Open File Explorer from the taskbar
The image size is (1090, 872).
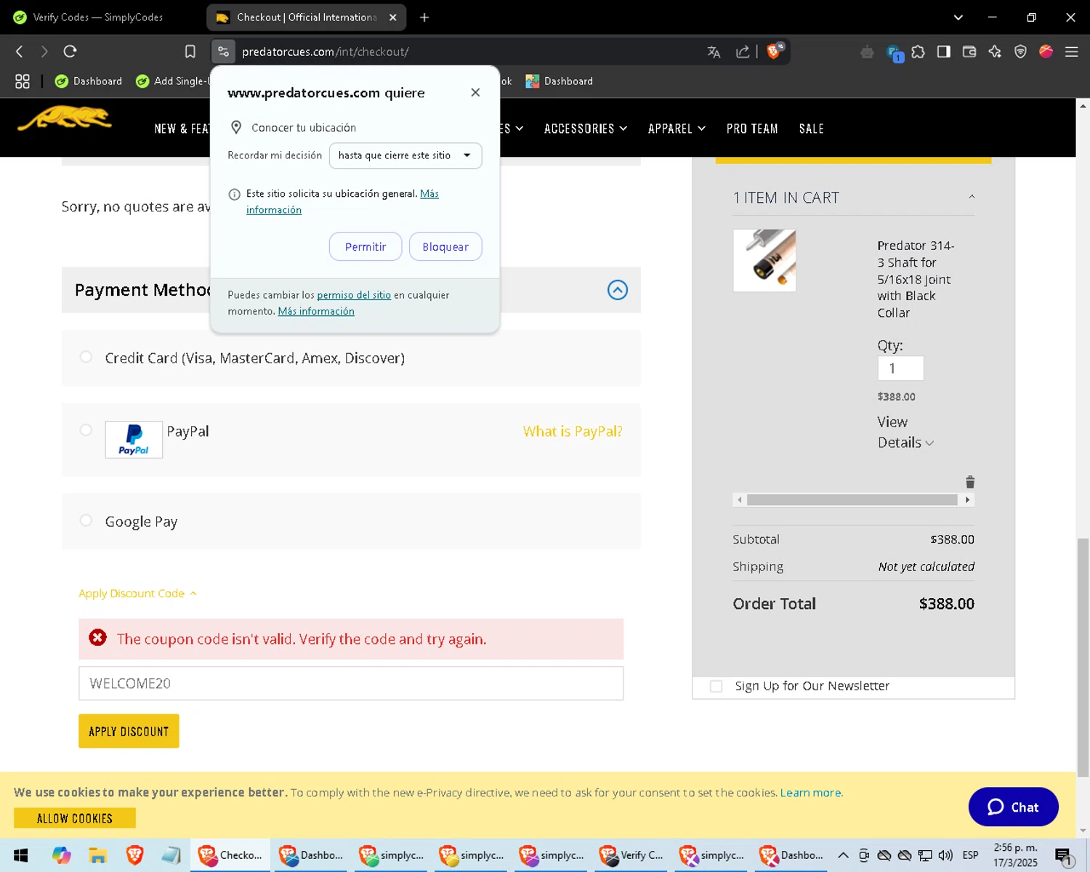click(x=98, y=855)
